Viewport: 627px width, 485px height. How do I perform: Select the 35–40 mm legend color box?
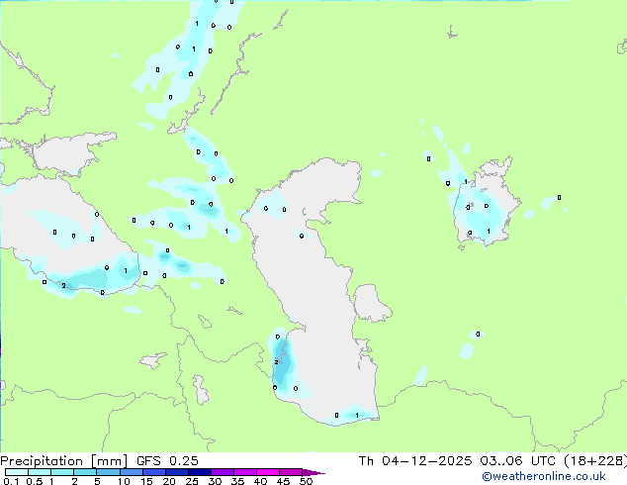point(244,472)
